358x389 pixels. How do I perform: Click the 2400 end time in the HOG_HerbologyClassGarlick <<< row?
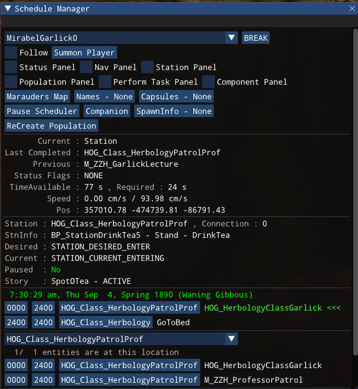coord(43,307)
